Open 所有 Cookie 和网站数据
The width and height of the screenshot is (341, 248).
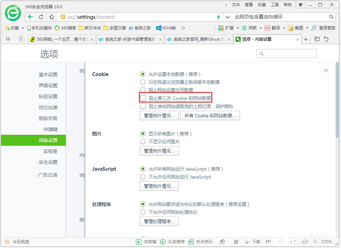[x=209, y=115]
